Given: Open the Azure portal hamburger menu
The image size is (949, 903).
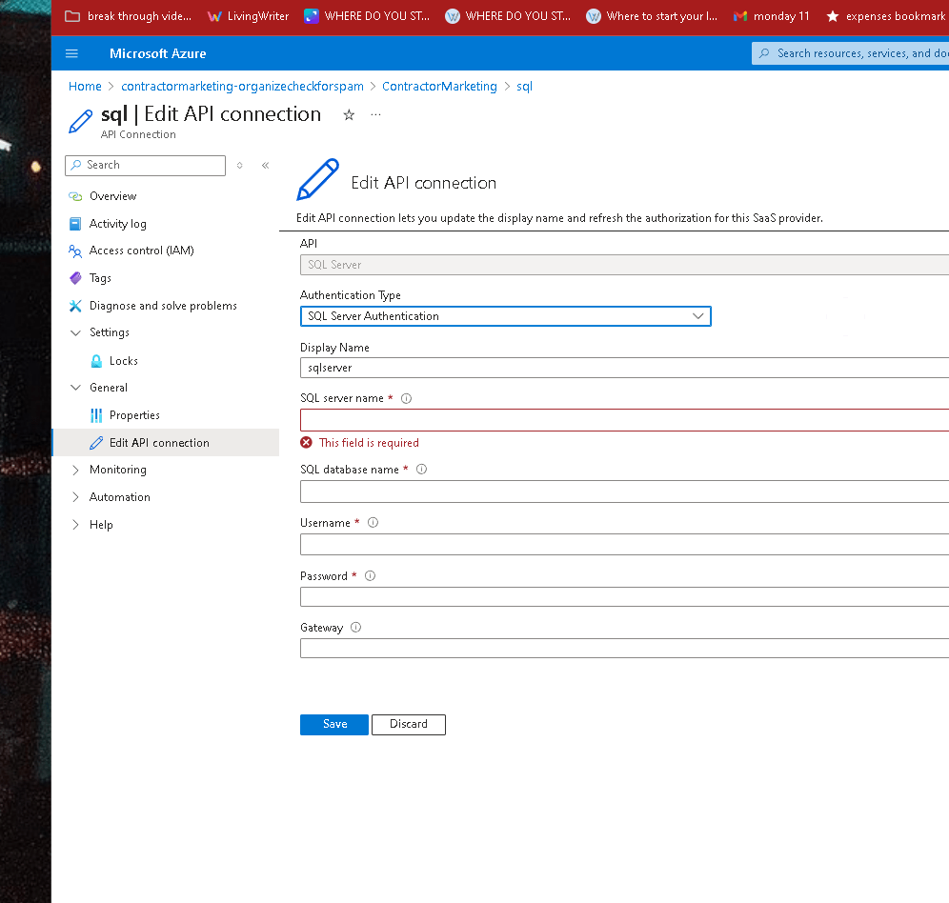Looking at the screenshot, I should click(x=71, y=53).
